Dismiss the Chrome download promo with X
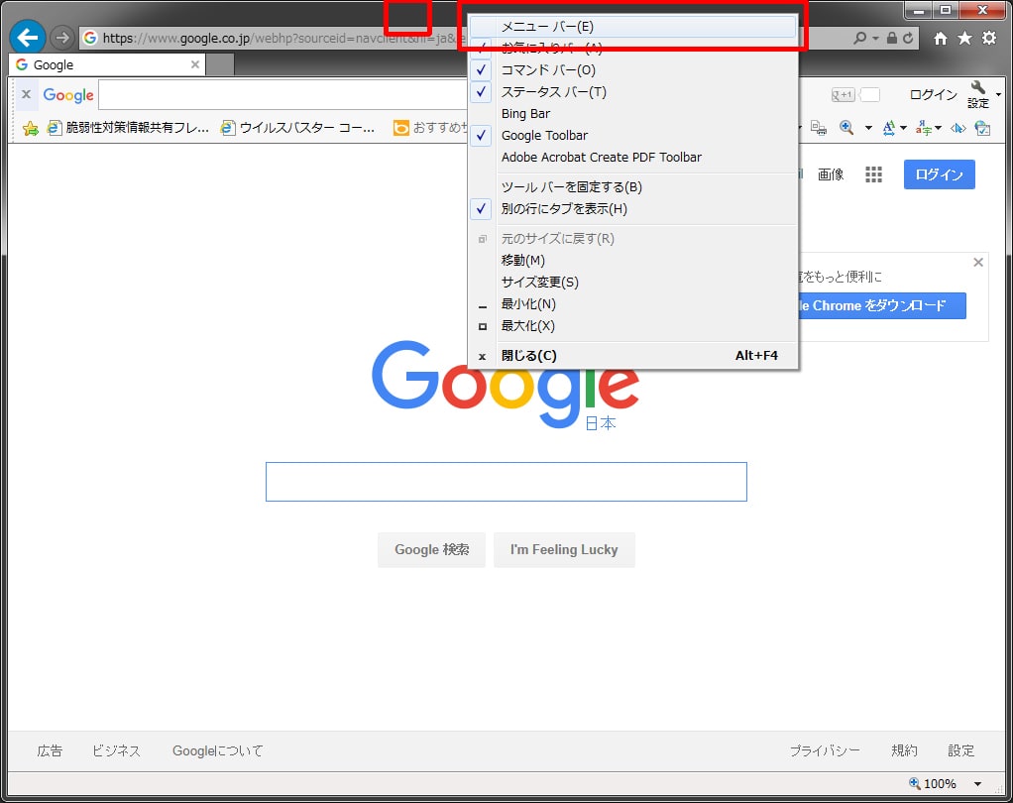Screen dimensions: 1013x803 point(978,263)
